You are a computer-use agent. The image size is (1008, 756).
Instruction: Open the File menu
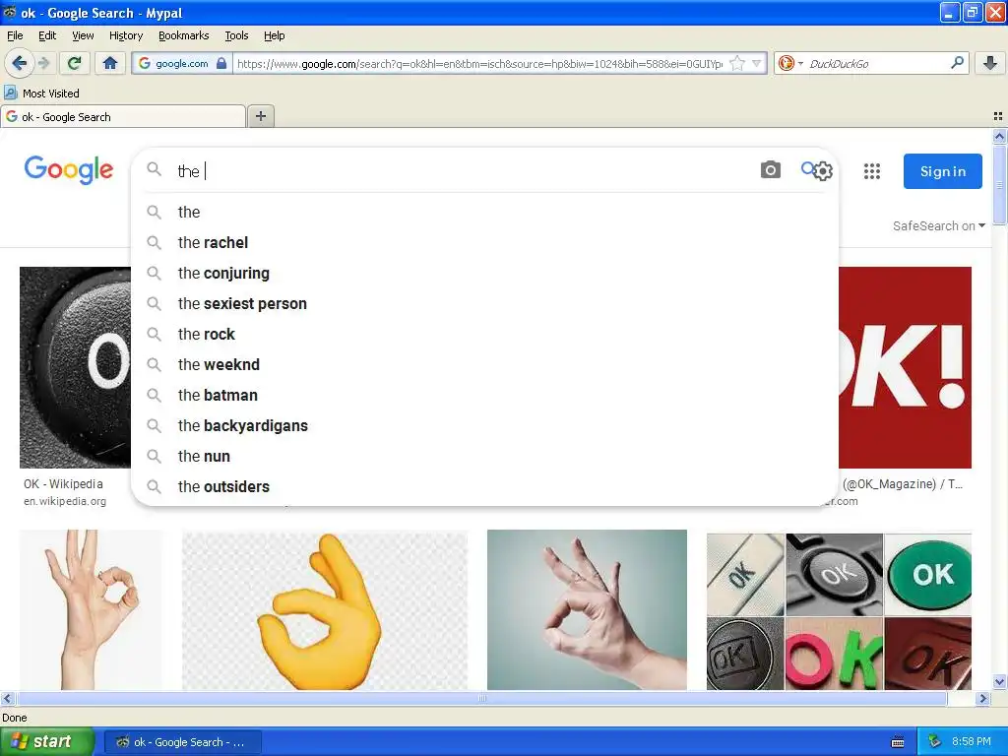15,35
